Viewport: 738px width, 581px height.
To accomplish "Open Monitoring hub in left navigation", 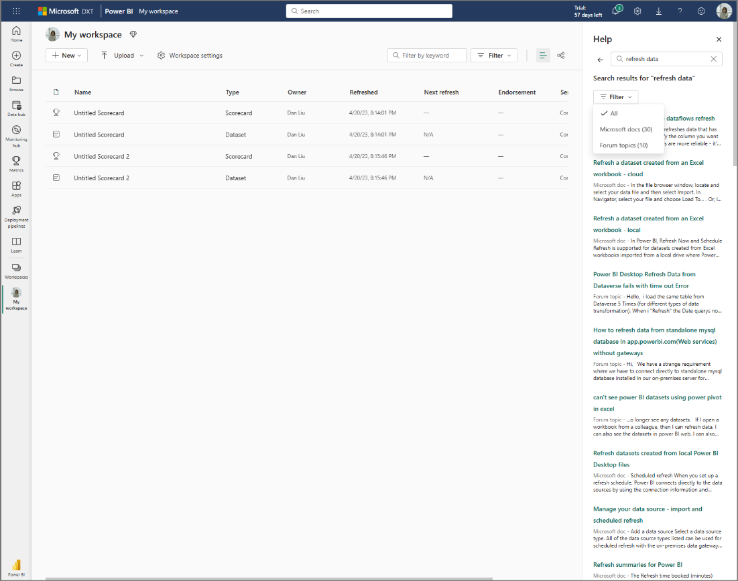I will pos(16,136).
